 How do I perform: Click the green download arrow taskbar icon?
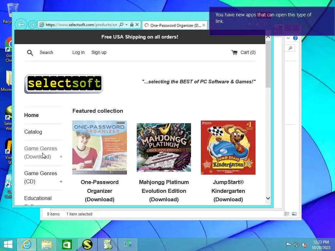128,244
